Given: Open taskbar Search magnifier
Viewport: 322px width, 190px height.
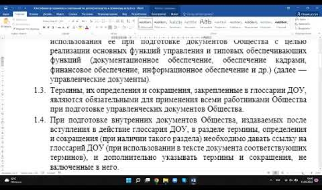Looking at the screenshot, I should click(x=138, y=180).
